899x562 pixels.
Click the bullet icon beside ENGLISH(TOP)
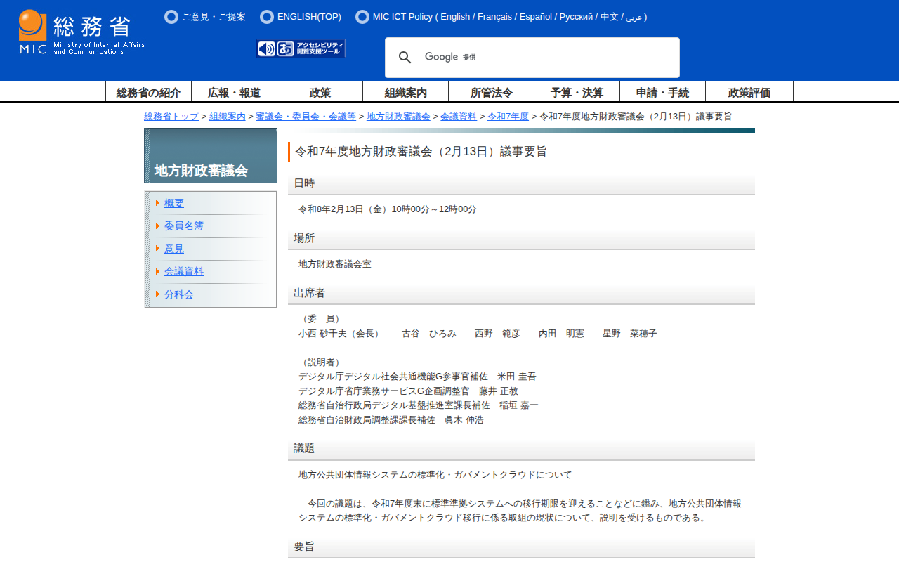click(267, 17)
